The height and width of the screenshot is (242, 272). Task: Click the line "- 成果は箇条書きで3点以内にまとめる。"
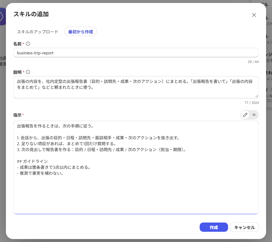[x=54, y=167]
